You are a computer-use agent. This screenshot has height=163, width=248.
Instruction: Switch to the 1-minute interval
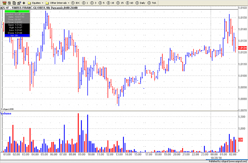pyautogui.click(x=85, y=3)
